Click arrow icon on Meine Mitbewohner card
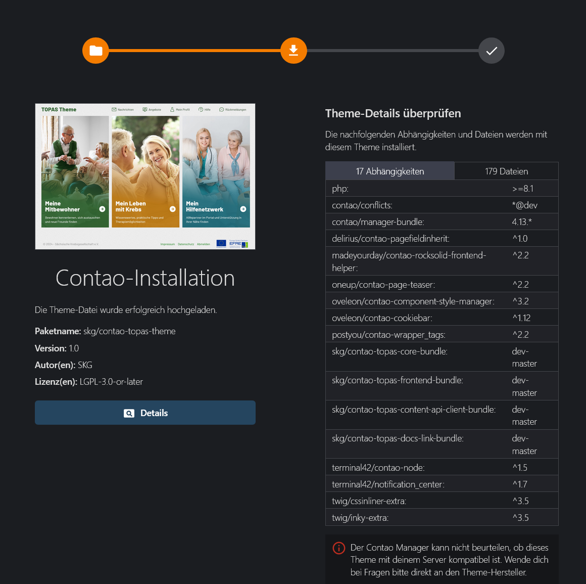586x584 pixels. pyautogui.click(x=102, y=209)
